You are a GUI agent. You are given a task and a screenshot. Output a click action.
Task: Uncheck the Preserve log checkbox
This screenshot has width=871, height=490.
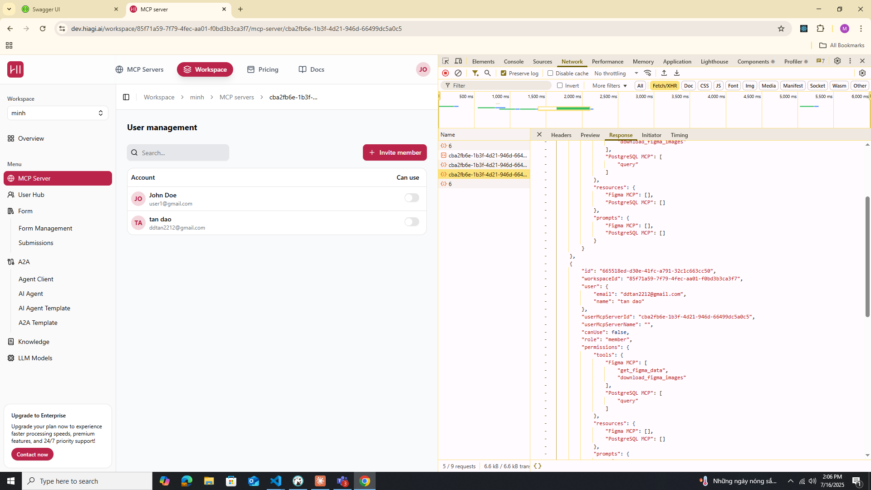point(504,73)
